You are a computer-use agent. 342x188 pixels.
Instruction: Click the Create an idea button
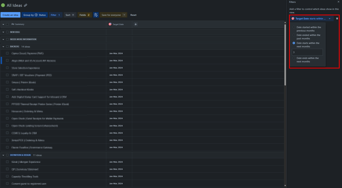click(x=11, y=15)
